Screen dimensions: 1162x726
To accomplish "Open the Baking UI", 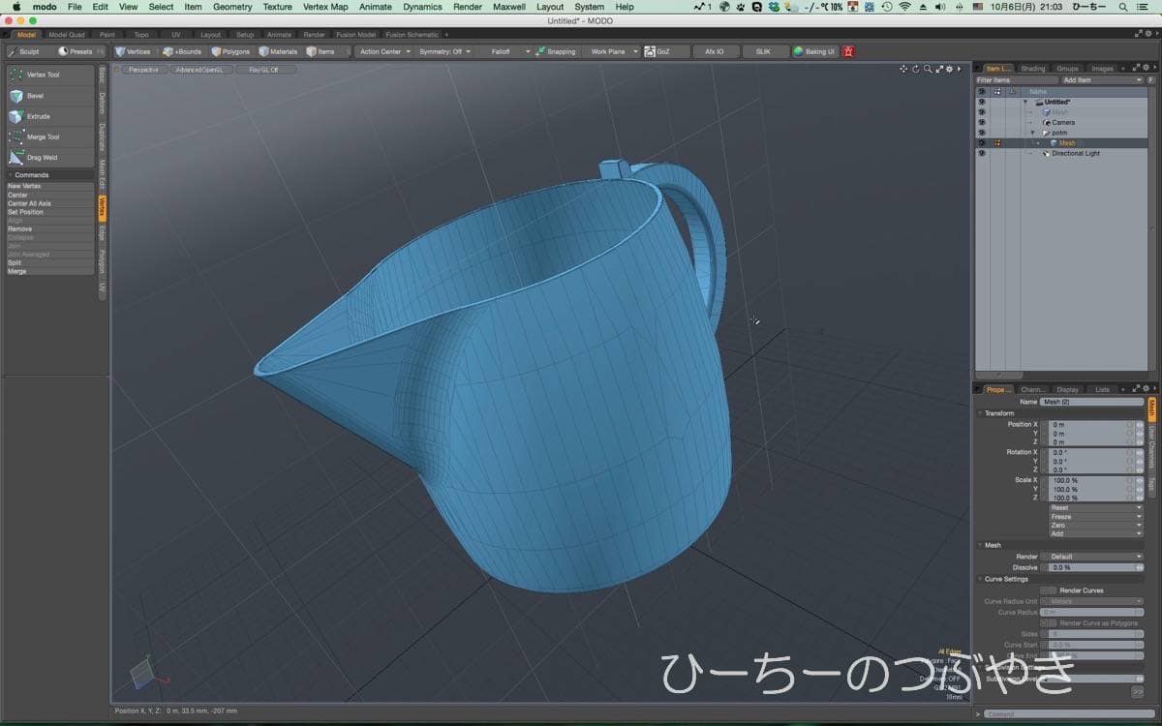I will point(813,51).
